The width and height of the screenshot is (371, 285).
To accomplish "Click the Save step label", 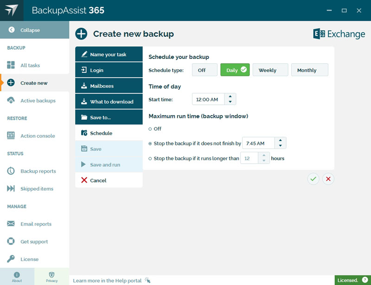I will click(x=96, y=149).
